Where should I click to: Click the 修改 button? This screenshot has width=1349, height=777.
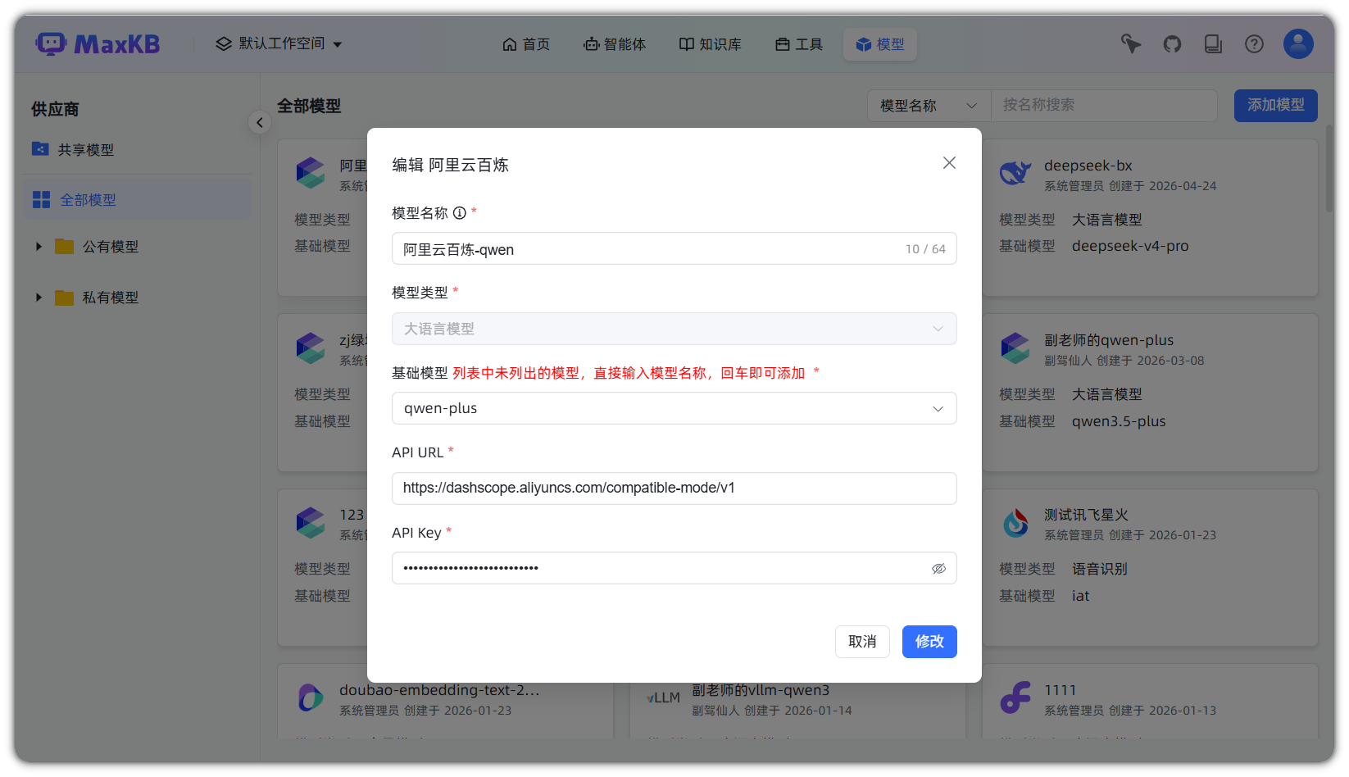pyautogui.click(x=929, y=642)
